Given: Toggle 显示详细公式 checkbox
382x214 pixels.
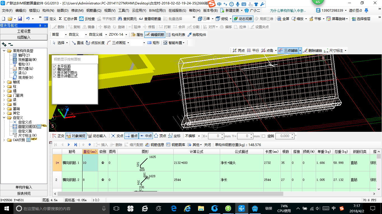Looking at the screenshot, I should (x=55, y=76).
